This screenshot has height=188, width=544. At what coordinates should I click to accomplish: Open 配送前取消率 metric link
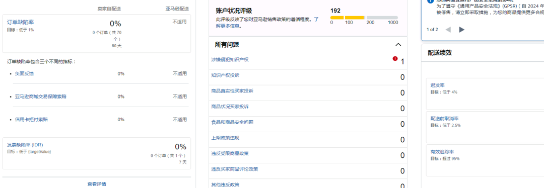click(444, 119)
